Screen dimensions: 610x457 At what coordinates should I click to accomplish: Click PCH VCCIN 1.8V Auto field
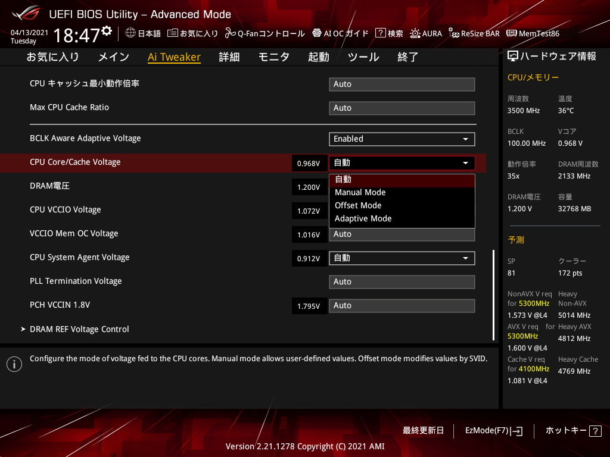(x=402, y=305)
